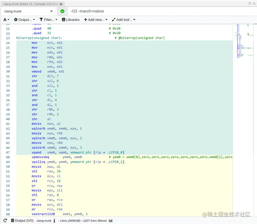Click the build timing chart icon
Viewport: 257px width, 224px height.
[111, 220]
